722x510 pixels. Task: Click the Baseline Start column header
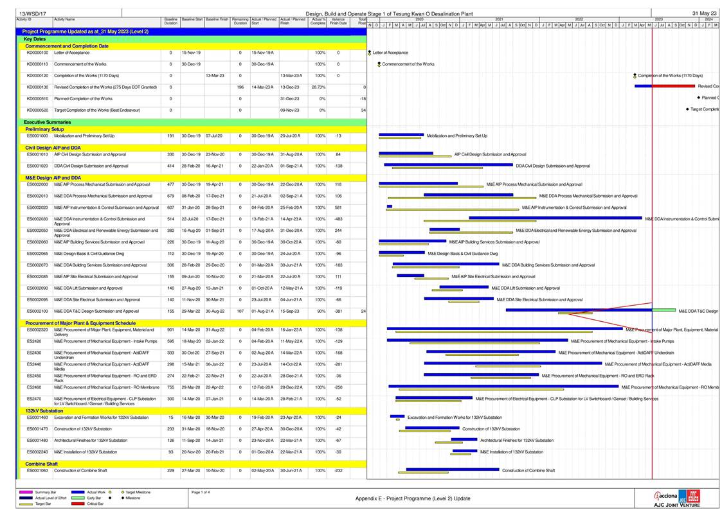(x=192, y=20)
